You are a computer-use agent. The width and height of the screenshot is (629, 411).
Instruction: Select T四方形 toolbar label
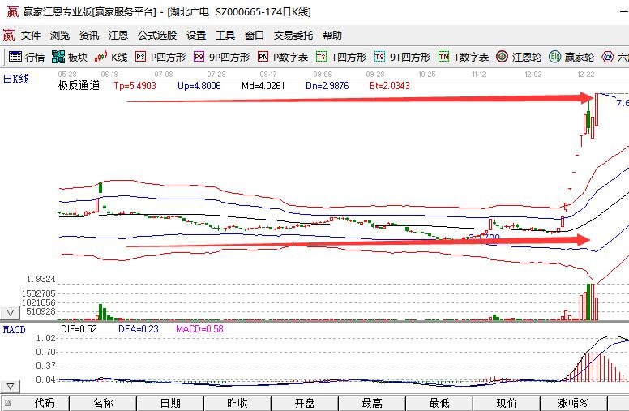tap(349, 58)
